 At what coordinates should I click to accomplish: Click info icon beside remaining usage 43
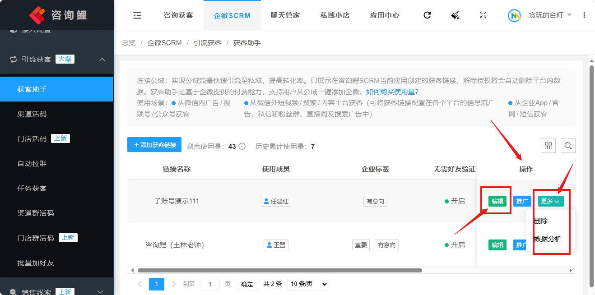pyautogui.click(x=242, y=146)
